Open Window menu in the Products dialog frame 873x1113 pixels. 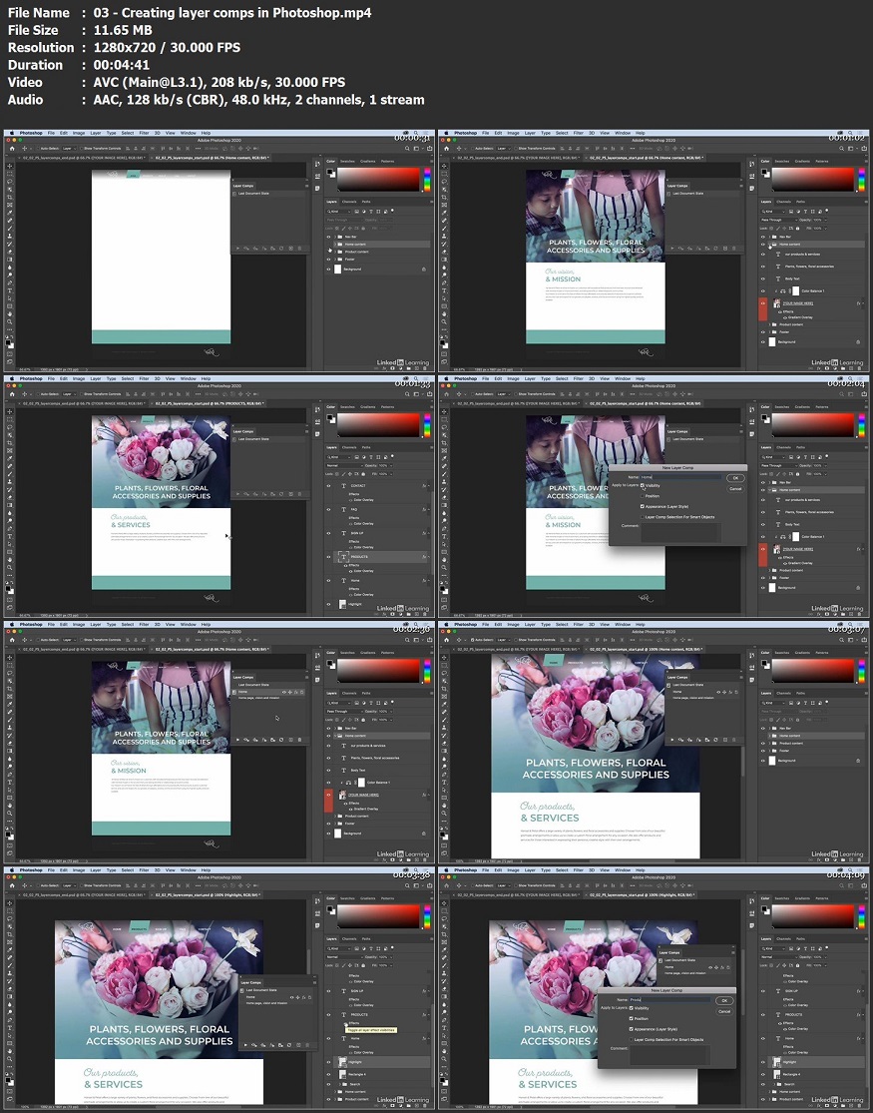[x=622, y=870]
